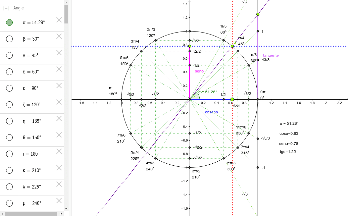Toggle visibility of angle δ = 60°
Screen dimensions: 349x217
[x=9, y=72]
